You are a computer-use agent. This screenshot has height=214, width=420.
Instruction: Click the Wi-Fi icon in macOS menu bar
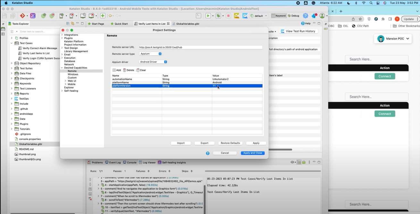click(364, 3)
